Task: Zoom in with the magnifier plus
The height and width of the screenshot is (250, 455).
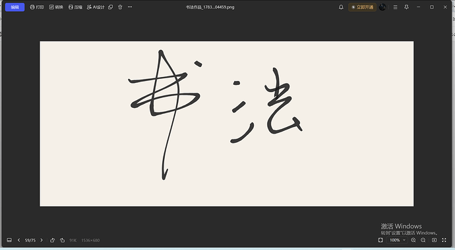Action: tap(413, 240)
